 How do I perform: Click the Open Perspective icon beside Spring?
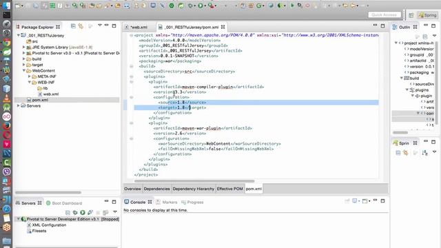coord(411,15)
